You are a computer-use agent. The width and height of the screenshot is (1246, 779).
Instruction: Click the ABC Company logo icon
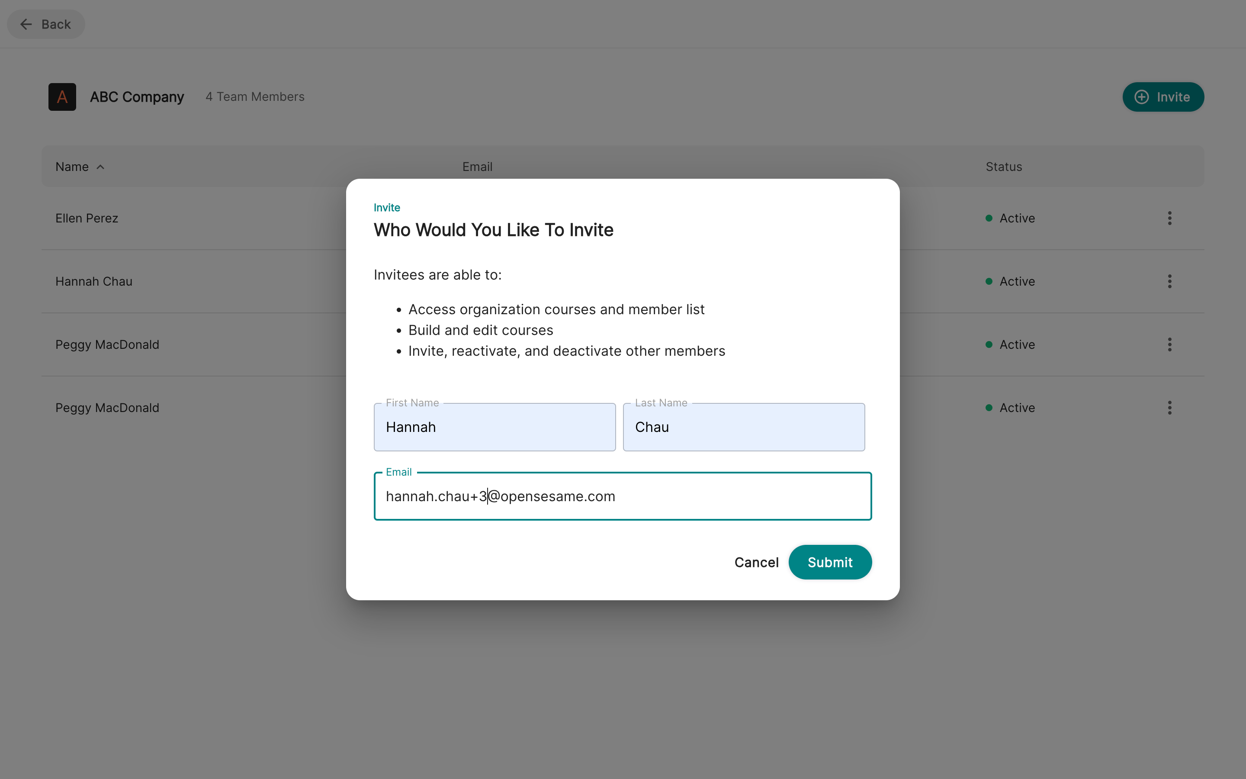pyautogui.click(x=62, y=97)
